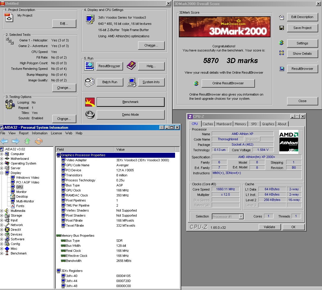This screenshot has height=290, width=322.
Task: Click the icon beside the score window's ResultBrowser button
Action: click(282, 69)
